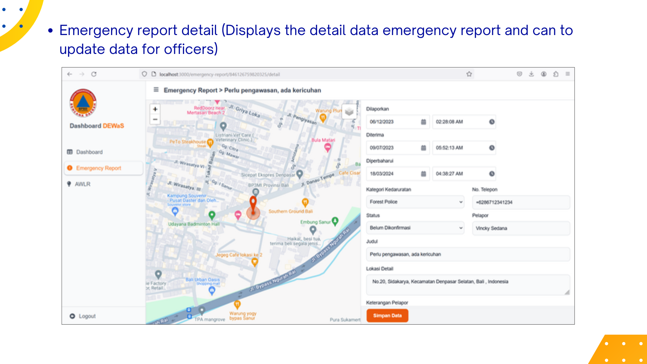Bookmark this page with star icon
The image size is (647, 364).
pos(469,74)
